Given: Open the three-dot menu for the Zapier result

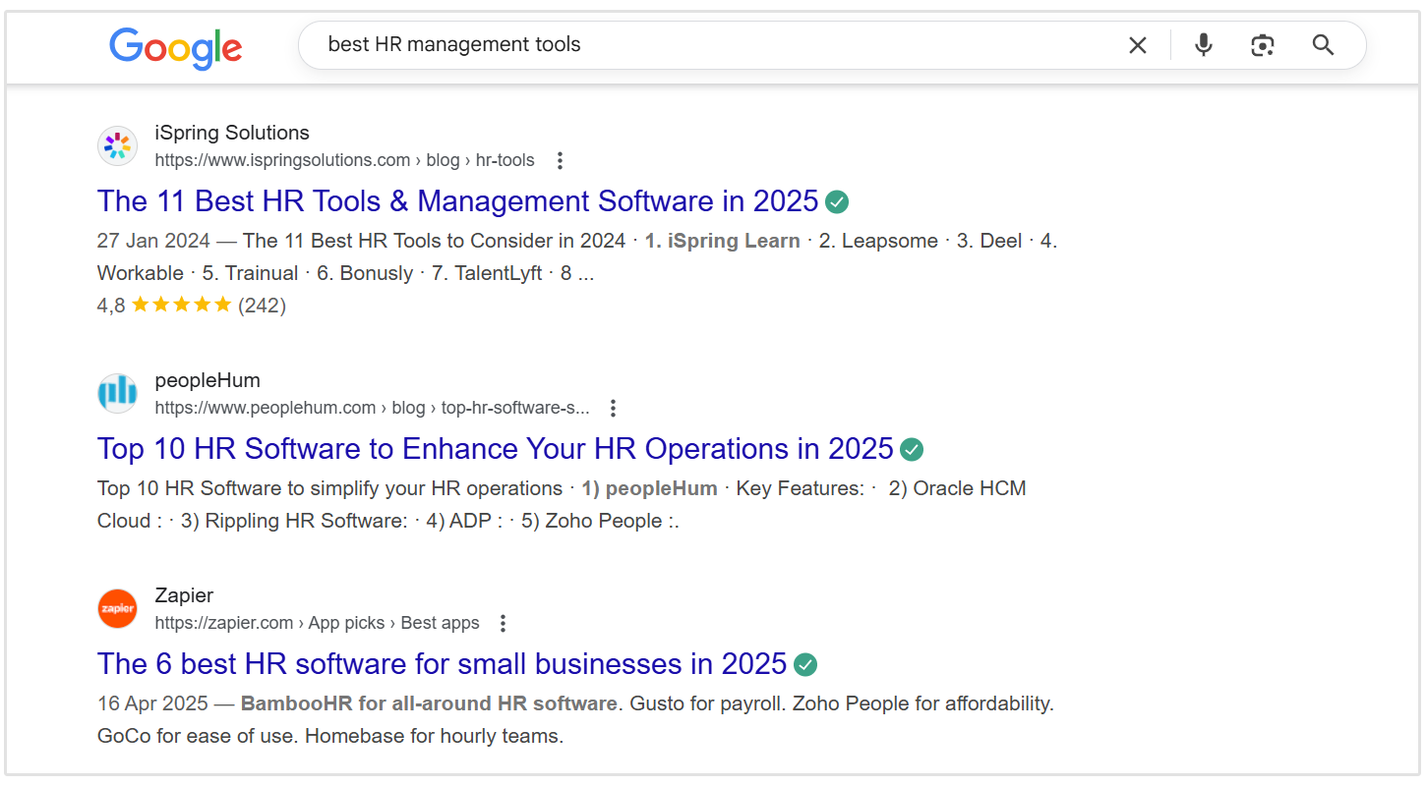Looking at the screenshot, I should (x=502, y=622).
